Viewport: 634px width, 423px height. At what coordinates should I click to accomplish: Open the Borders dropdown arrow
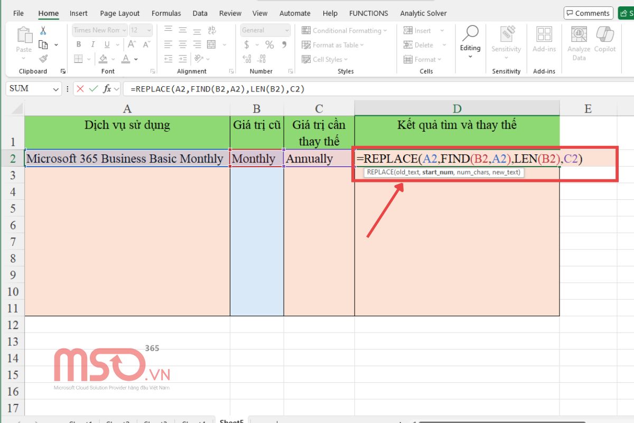tap(89, 59)
